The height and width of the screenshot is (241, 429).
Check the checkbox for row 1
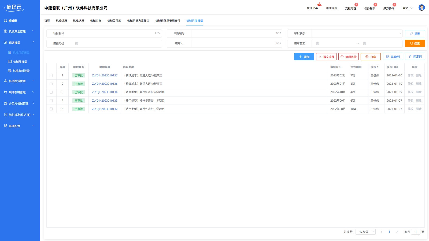coord(51,76)
